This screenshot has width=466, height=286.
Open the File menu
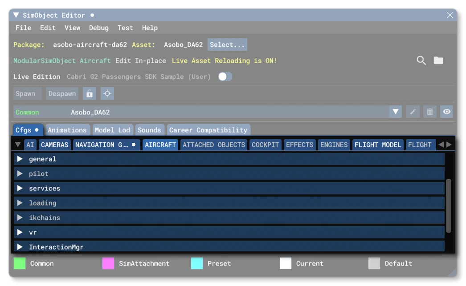(23, 28)
